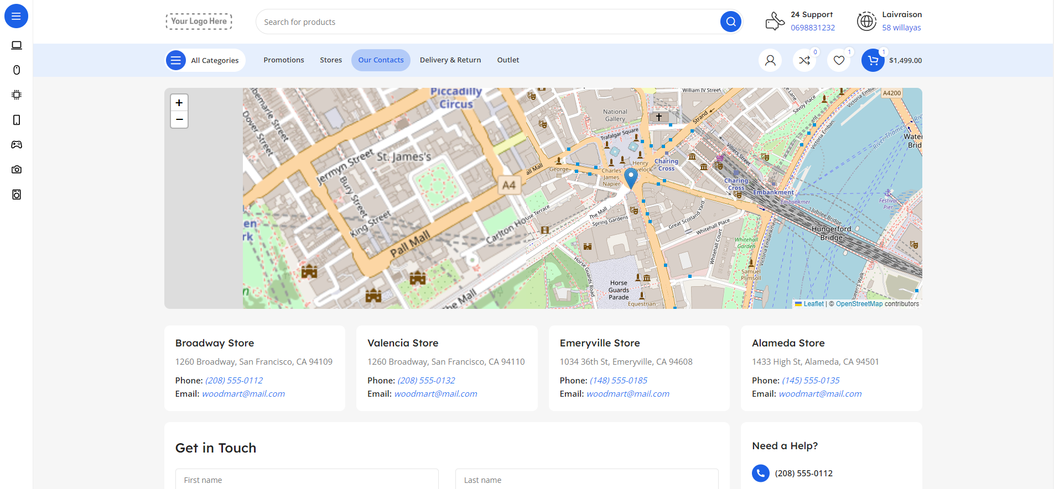Navigate to the Outlet menu item
The width and height of the screenshot is (1054, 489).
point(507,60)
